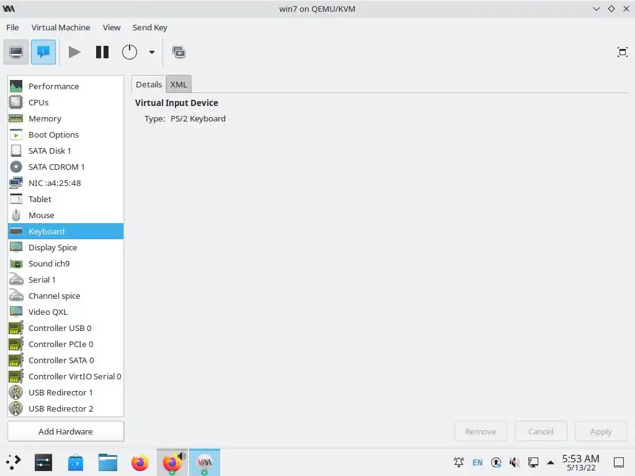Select Channel spice entry
The image size is (635, 476).
pyautogui.click(x=66, y=296)
